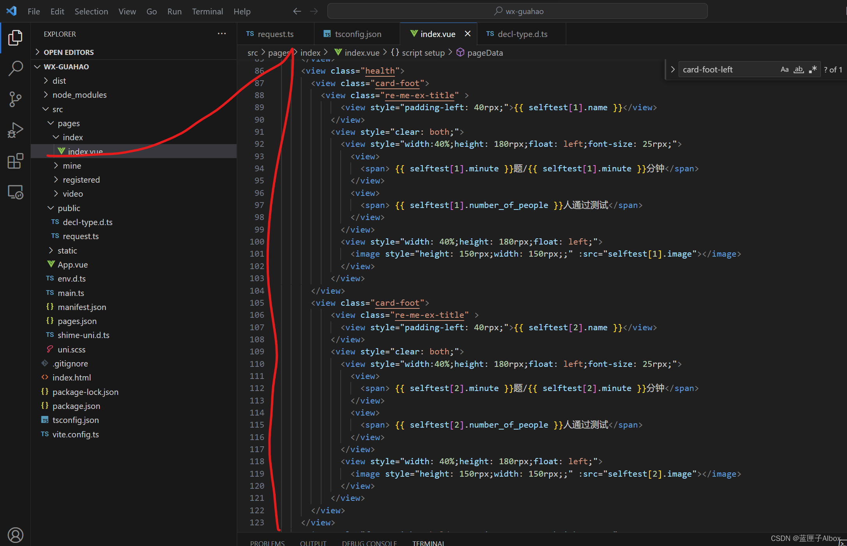The width and height of the screenshot is (847, 546).
Task: Open manifest.json in the explorer
Action: pos(82,307)
